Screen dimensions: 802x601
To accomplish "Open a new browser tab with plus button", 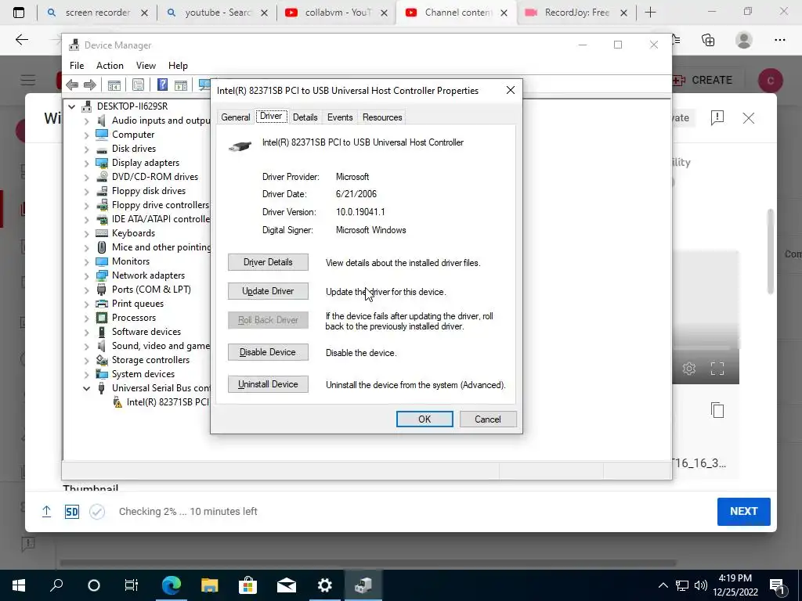I will [650, 13].
